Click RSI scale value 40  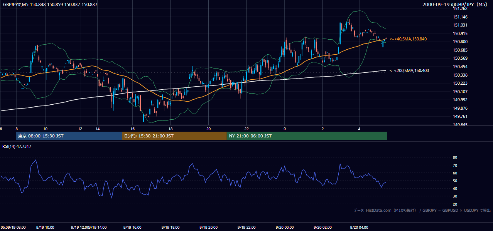455,188
